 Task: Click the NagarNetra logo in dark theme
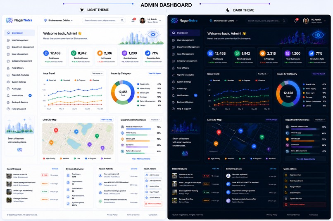click(184, 21)
